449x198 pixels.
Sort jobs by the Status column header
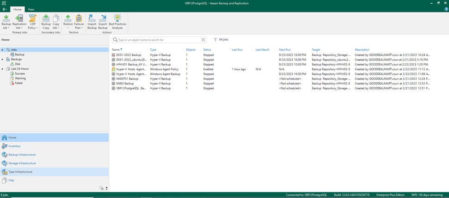point(207,49)
